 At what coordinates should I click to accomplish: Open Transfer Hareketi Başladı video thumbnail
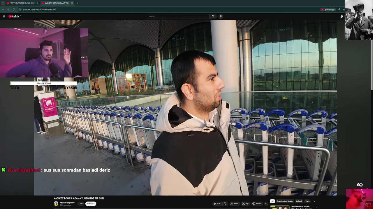(280, 207)
